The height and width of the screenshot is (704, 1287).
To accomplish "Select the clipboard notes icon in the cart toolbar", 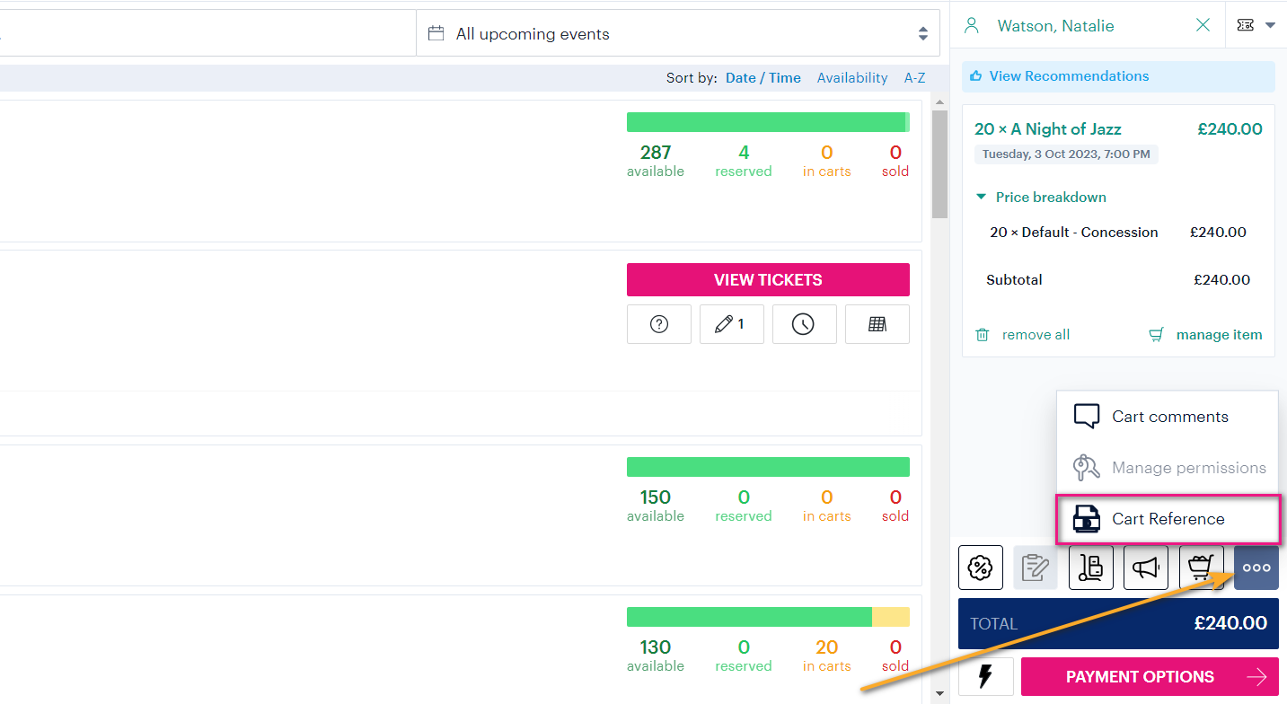I will 1035,567.
